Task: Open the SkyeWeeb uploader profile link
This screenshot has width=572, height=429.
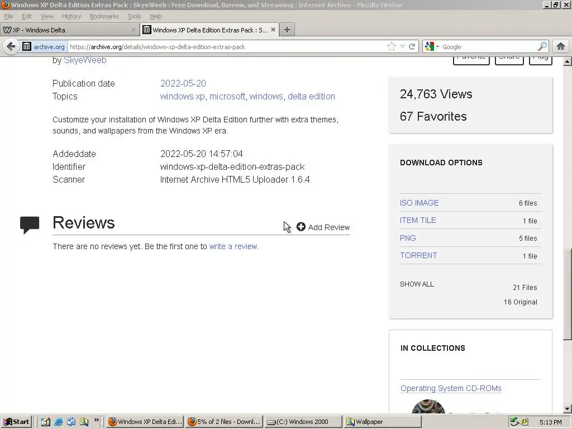Action: 85,60
